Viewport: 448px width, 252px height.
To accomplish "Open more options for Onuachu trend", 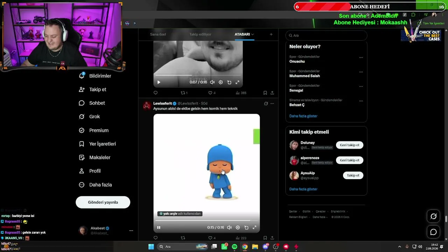I will click(x=361, y=57).
